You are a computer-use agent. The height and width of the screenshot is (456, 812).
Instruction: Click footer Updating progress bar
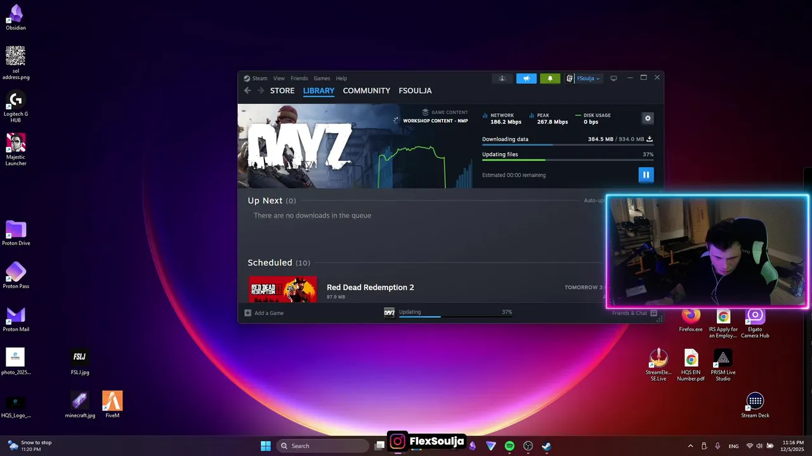click(455, 317)
